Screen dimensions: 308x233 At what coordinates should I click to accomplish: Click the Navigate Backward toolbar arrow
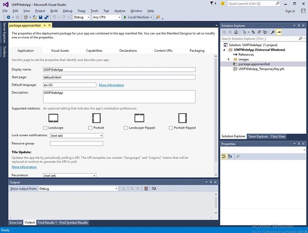[x=9, y=17]
